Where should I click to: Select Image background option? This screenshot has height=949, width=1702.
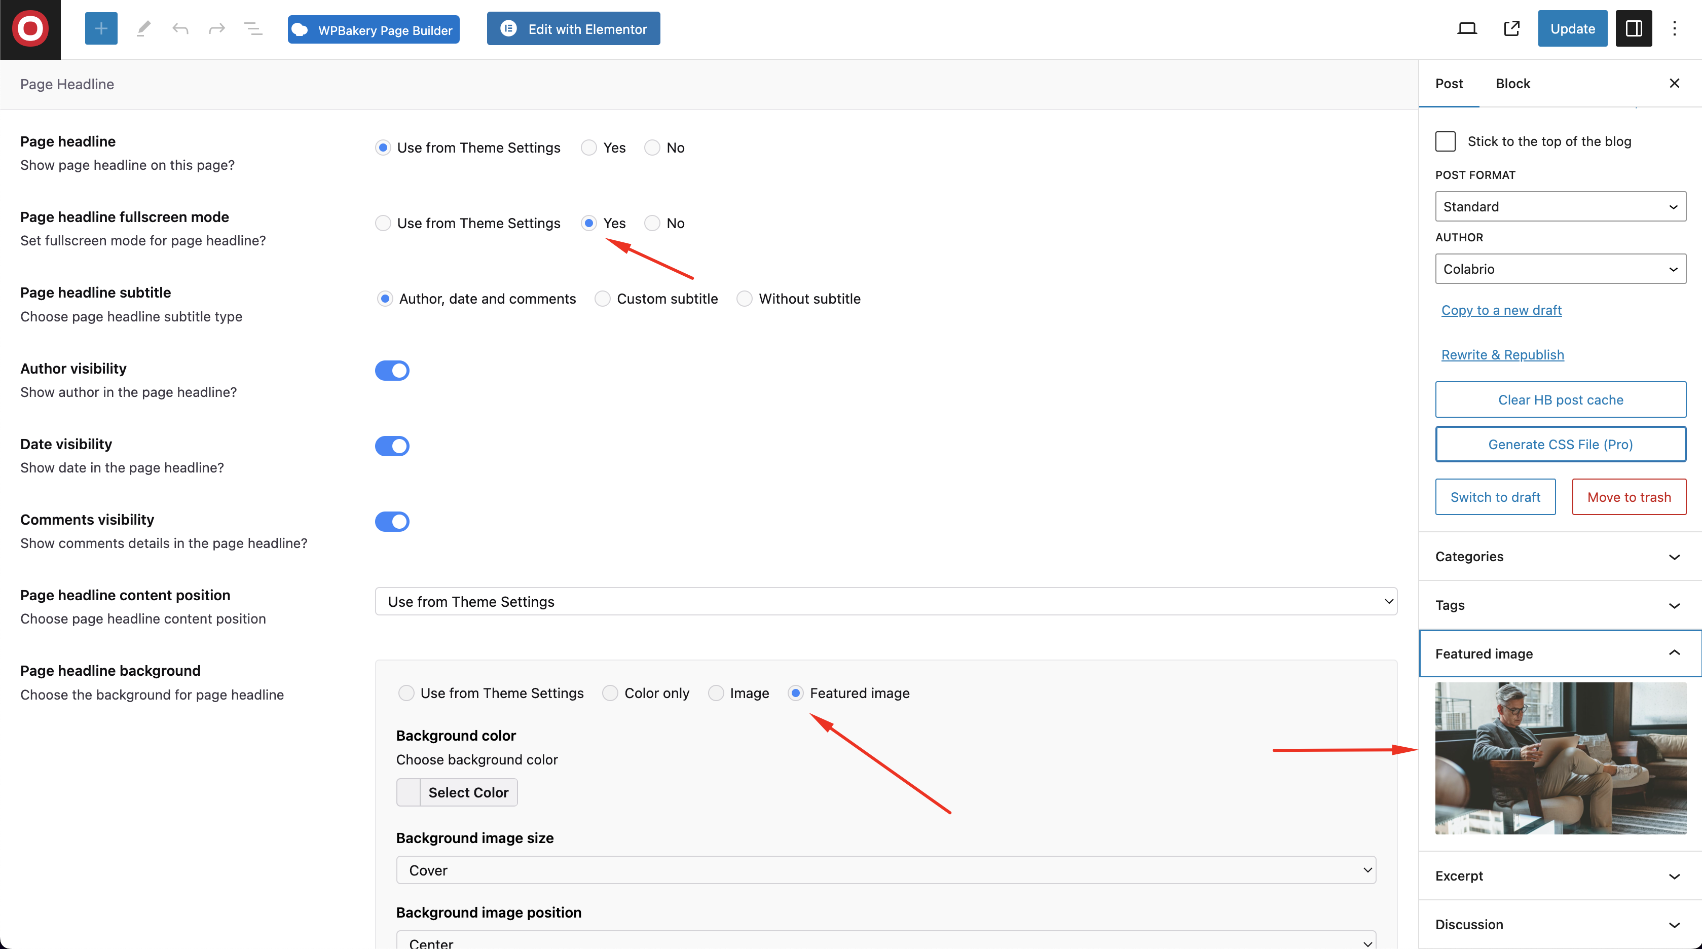(x=716, y=693)
